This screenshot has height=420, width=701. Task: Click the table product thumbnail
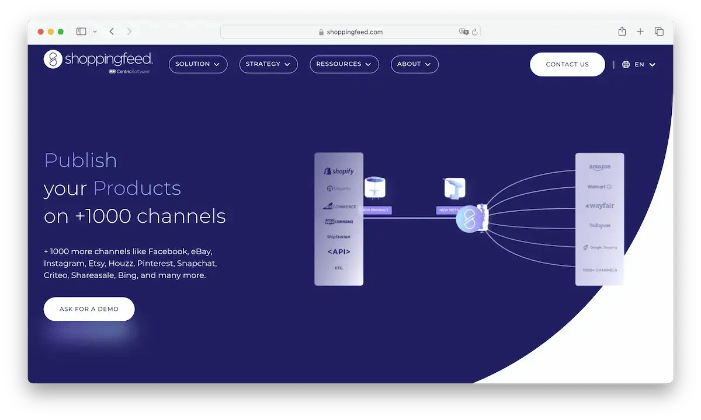pos(375,188)
